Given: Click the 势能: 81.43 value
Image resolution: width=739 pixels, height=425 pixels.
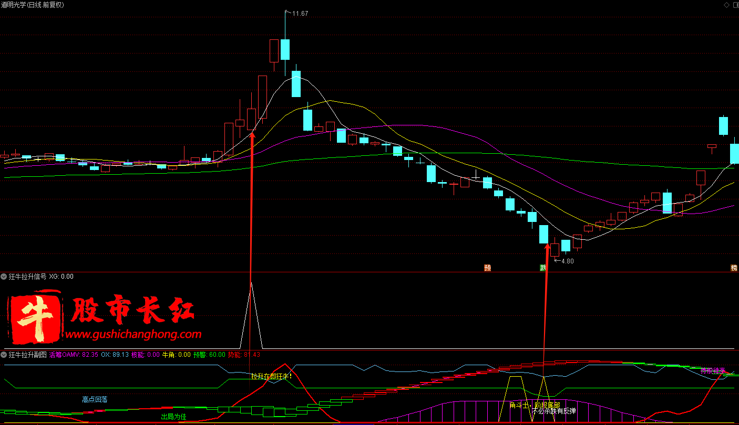Looking at the screenshot, I should [x=244, y=355].
